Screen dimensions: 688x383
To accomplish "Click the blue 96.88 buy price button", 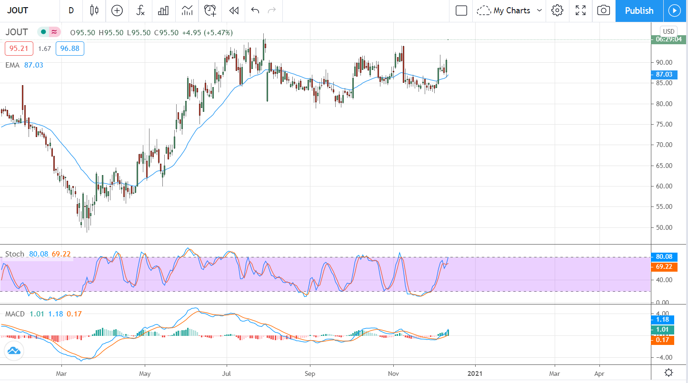I will [x=70, y=49].
